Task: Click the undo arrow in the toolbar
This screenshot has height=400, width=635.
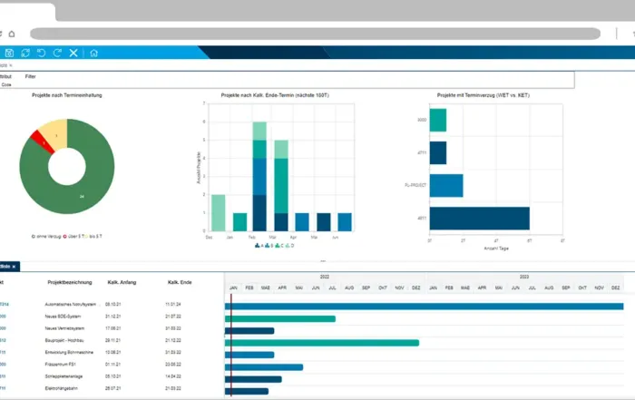Action: point(42,53)
